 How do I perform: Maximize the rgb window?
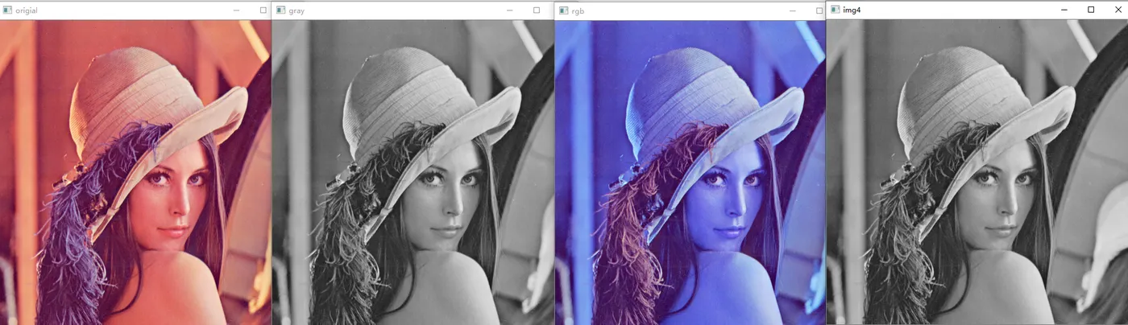pyautogui.click(x=819, y=10)
